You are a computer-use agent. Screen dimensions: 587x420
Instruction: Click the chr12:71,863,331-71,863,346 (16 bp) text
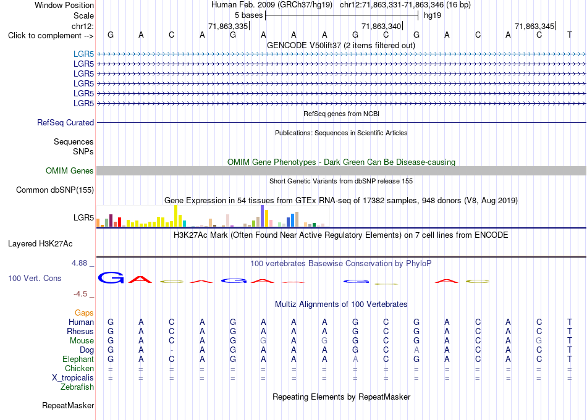(405, 5)
